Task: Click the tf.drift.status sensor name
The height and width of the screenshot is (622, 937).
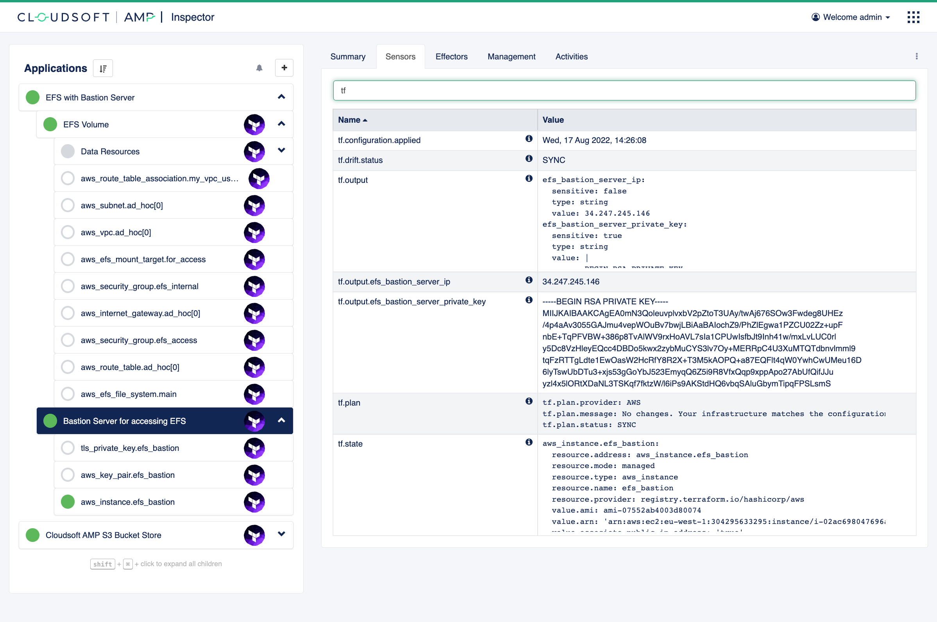Action: pos(360,160)
